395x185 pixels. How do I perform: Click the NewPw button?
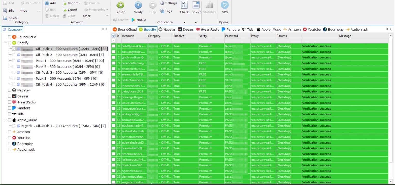[x=121, y=20]
